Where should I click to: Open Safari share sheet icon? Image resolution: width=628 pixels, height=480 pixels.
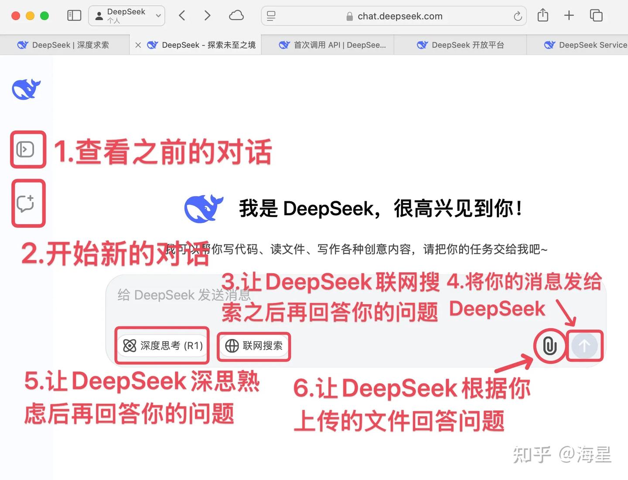click(543, 16)
